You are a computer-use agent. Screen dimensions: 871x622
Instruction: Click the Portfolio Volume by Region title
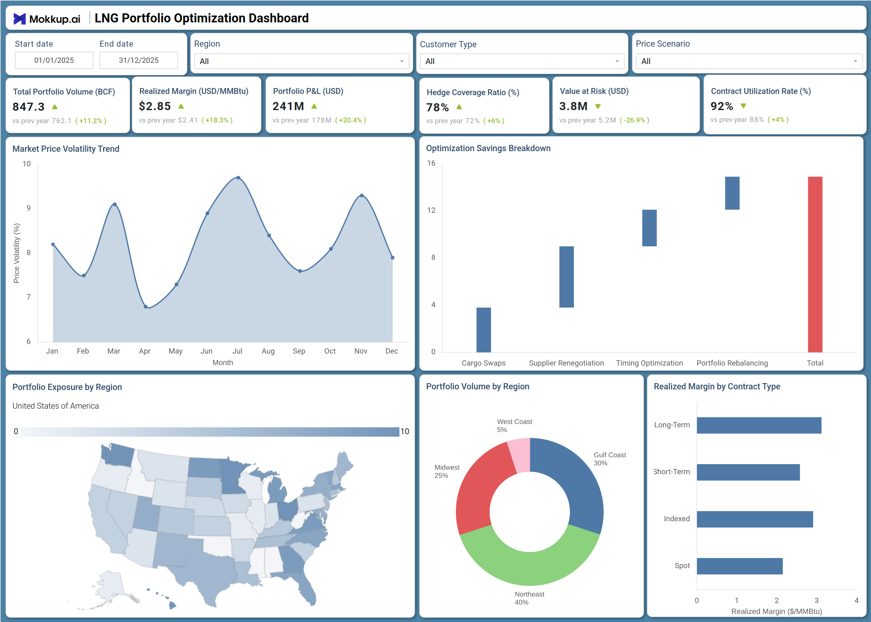tap(477, 387)
